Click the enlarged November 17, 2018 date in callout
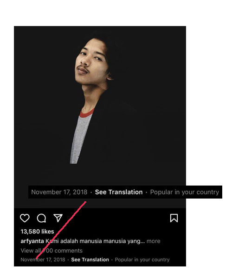 59,192
